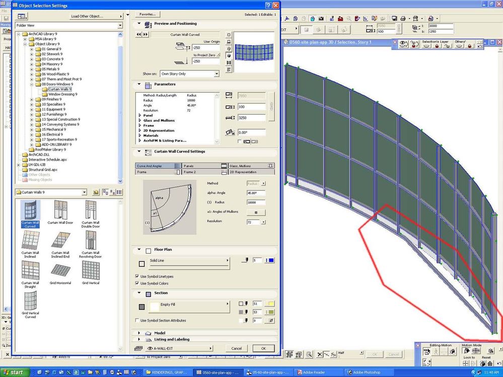Screen dimensions: 503x377
Task: Collapse the Floor Plan panel
Action: tap(139, 249)
